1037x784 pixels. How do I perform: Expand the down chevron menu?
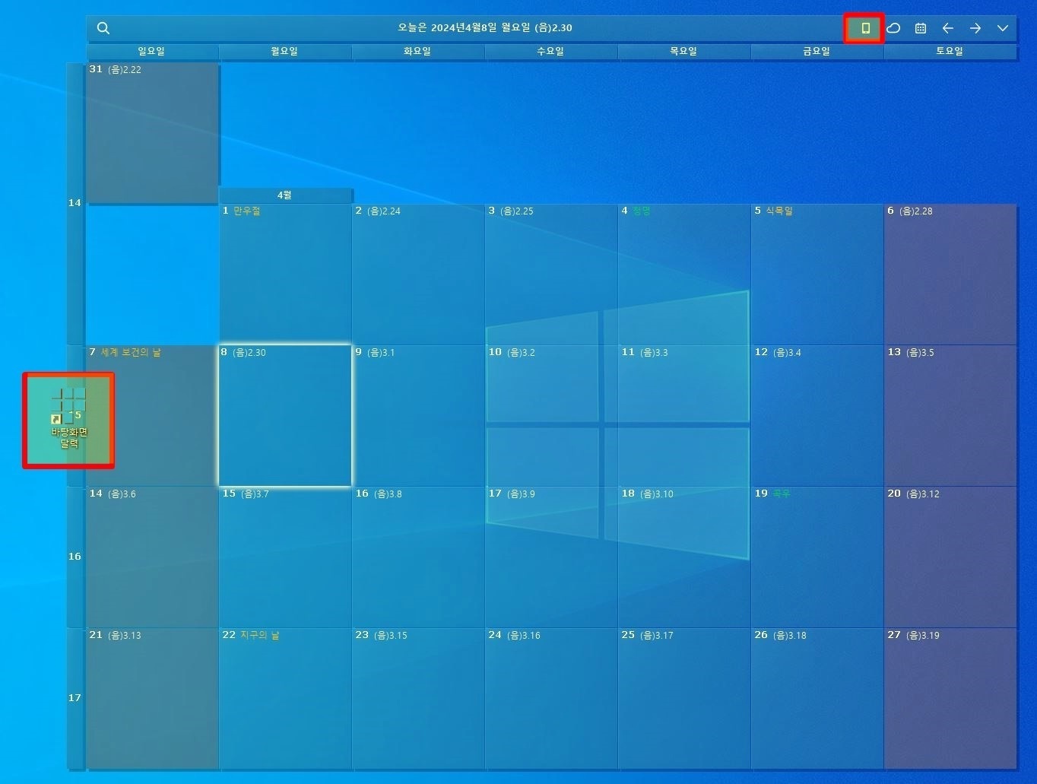[1003, 28]
